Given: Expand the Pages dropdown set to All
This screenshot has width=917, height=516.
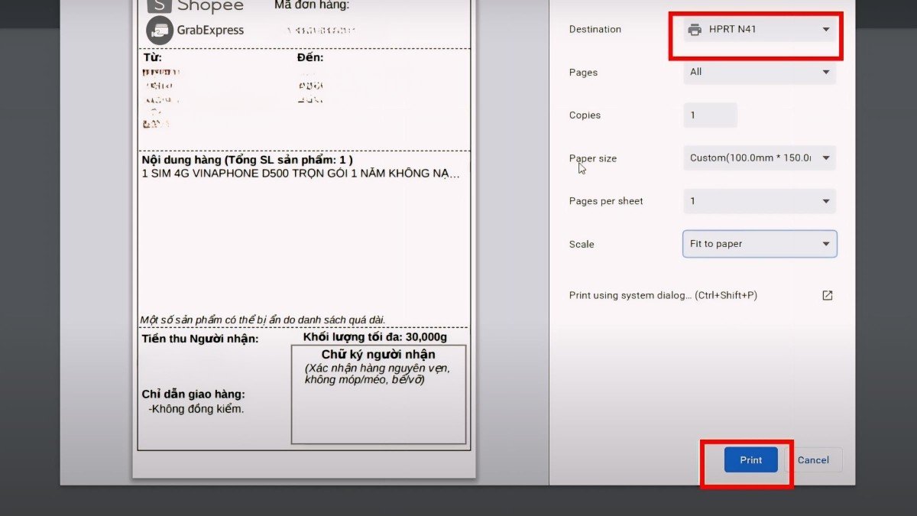Looking at the screenshot, I should pos(758,72).
